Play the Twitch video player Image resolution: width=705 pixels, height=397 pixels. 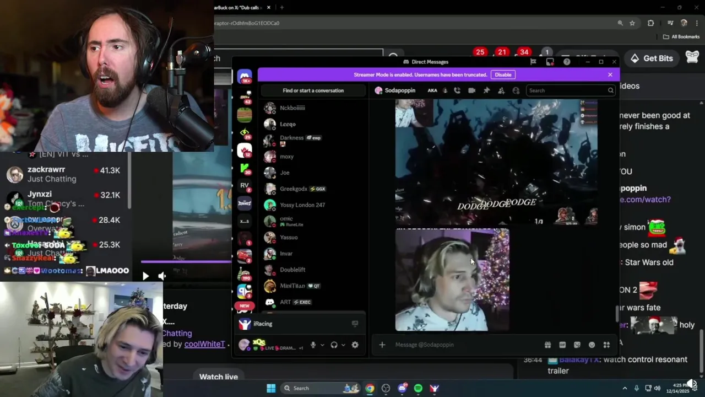click(x=145, y=276)
